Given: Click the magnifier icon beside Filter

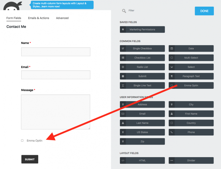Looking at the screenshot, I should [x=124, y=11].
